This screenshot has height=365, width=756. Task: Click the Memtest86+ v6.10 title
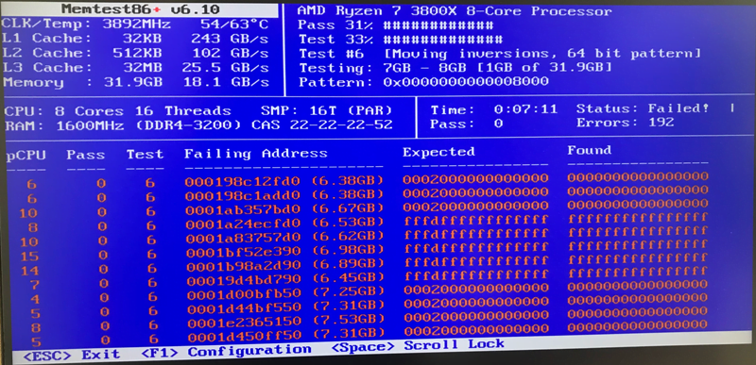[141, 9]
